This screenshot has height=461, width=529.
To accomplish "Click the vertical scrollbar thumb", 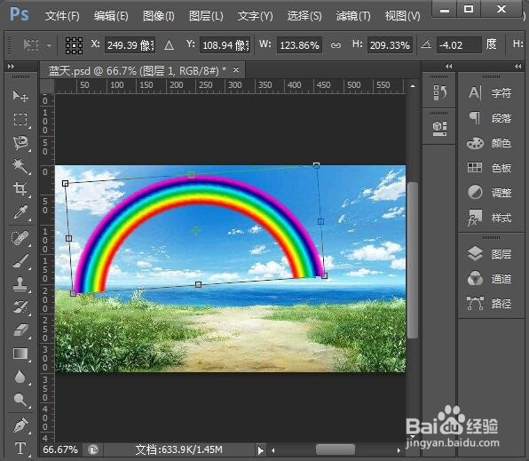I will 413,260.
